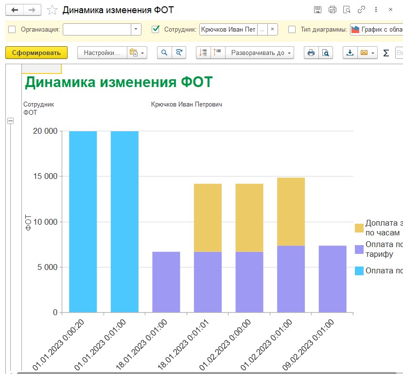The width and height of the screenshot is (403, 374).
Task: Collapse all groups toolbar icon
Action: (218, 53)
